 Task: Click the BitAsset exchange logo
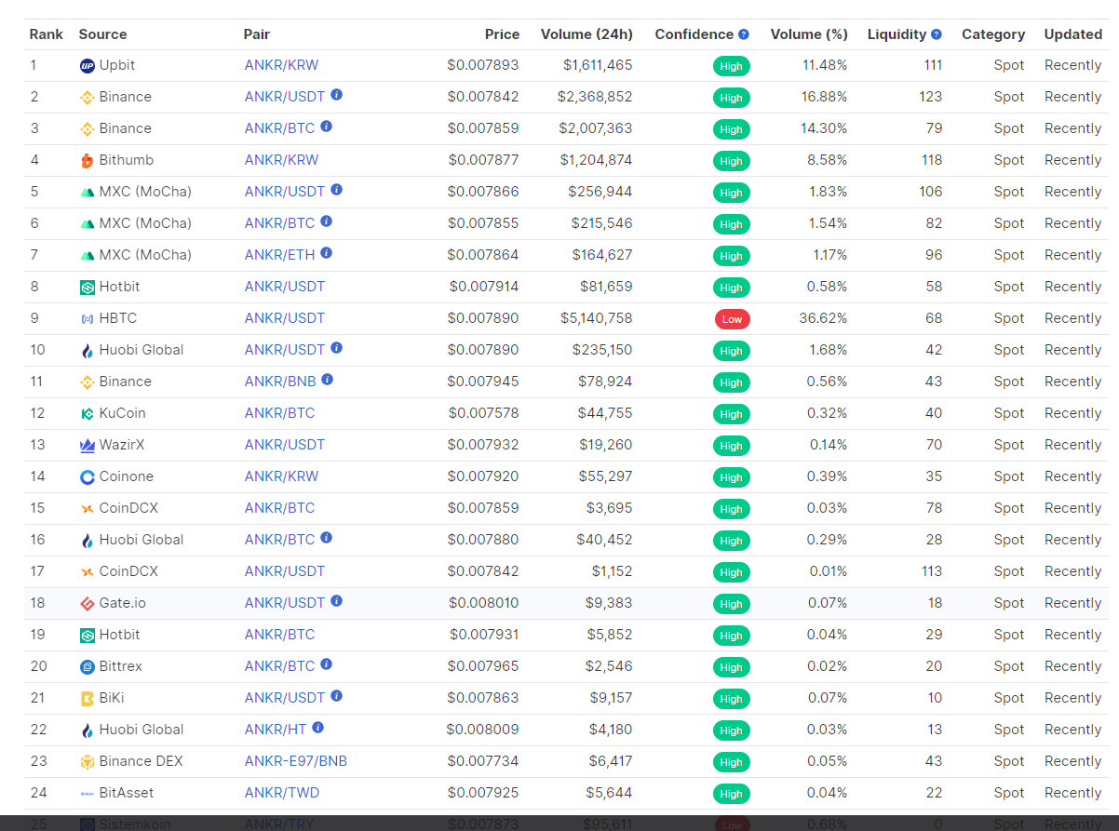click(88, 794)
